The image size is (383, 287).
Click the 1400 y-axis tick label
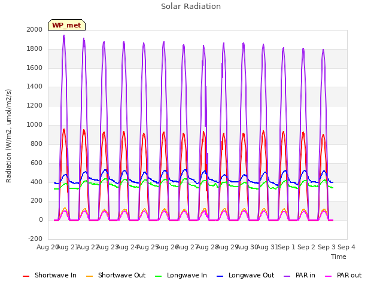[x=35, y=87]
